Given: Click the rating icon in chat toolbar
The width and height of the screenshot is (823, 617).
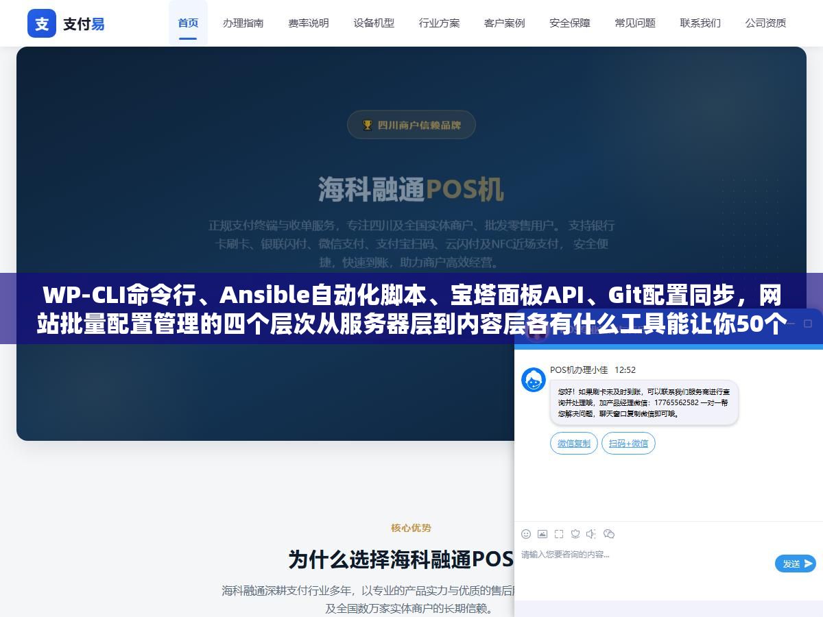Looking at the screenshot, I should 575,533.
